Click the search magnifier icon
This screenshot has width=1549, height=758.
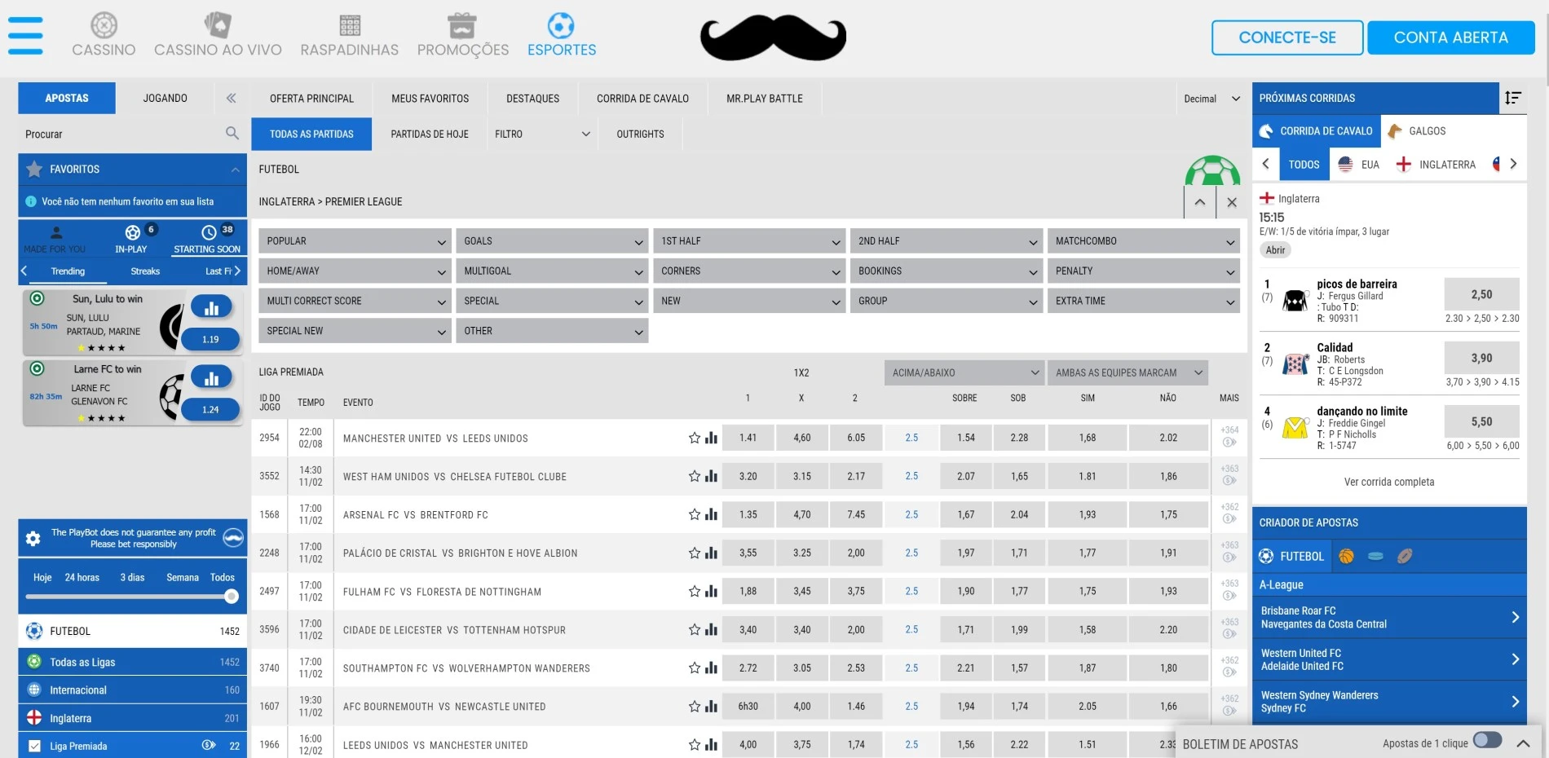pos(232,133)
